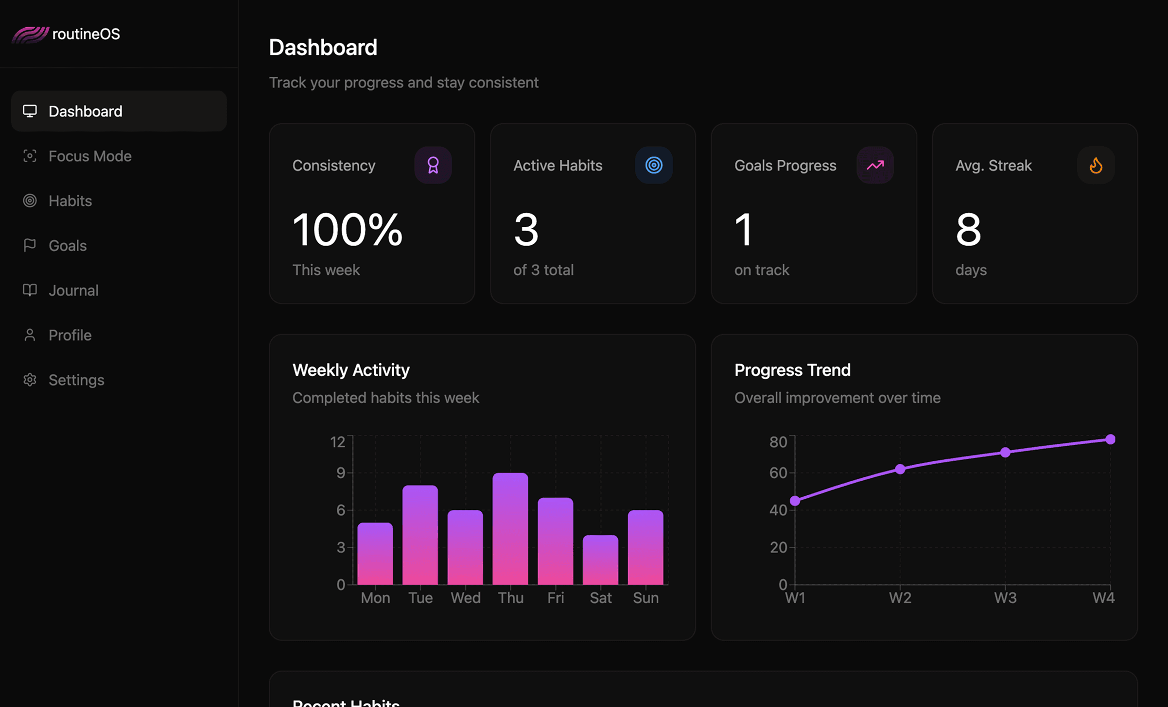The width and height of the screenshot is (1168, 707).
Task: Select the Saturday bar in Weekly Activity
Action: 600,560
